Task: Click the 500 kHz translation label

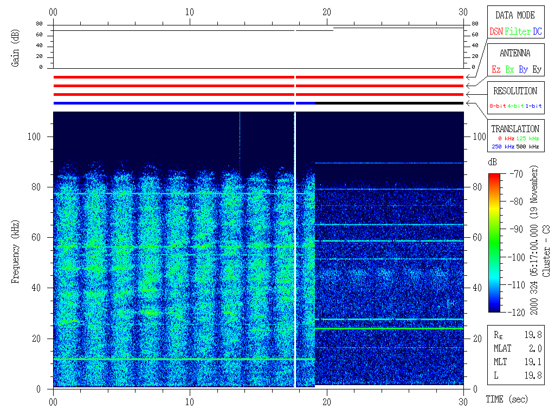Action: point(528,147)
